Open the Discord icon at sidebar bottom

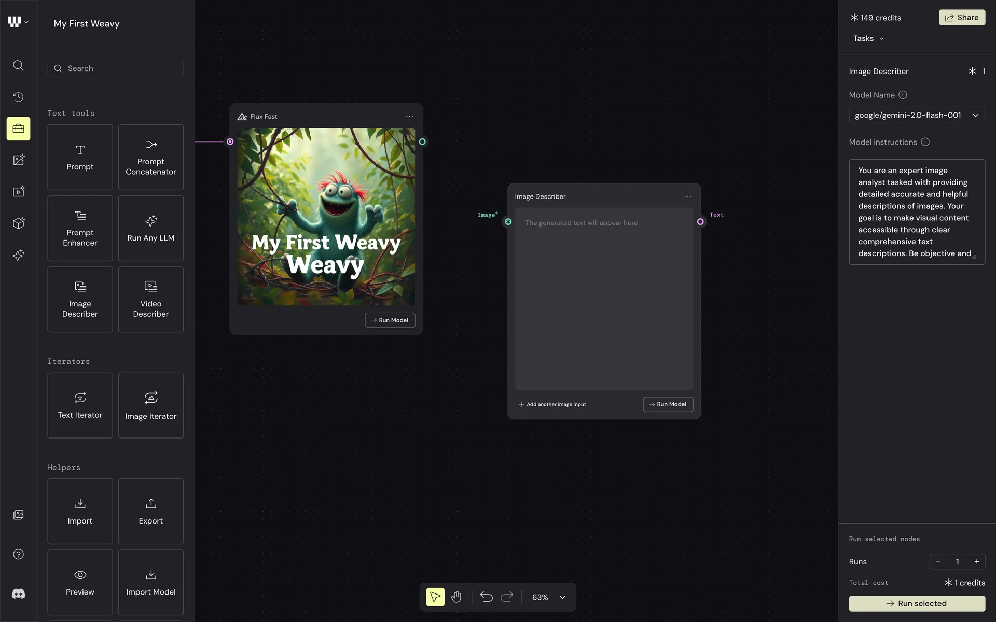click(x=18, y=593)
